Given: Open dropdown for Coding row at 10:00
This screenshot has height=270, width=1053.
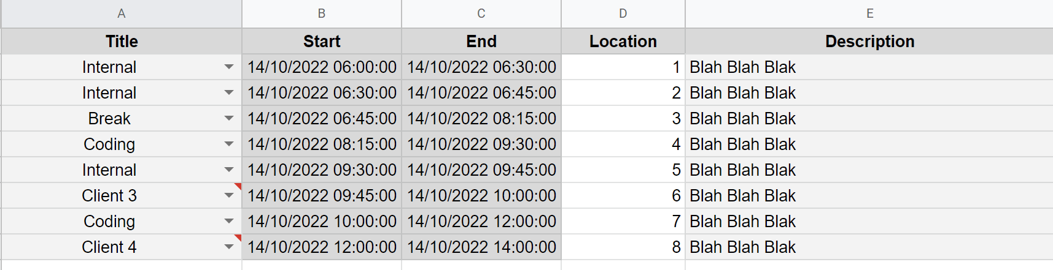Looking at the screenshot, I should point(229,221).
